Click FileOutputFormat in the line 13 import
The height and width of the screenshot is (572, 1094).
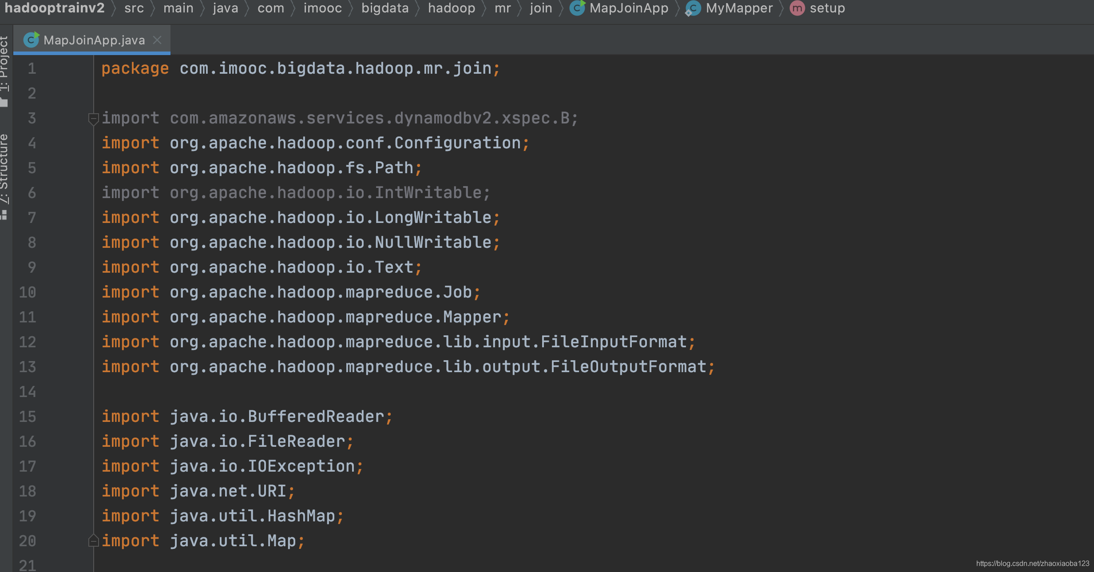tap(628, 367)
